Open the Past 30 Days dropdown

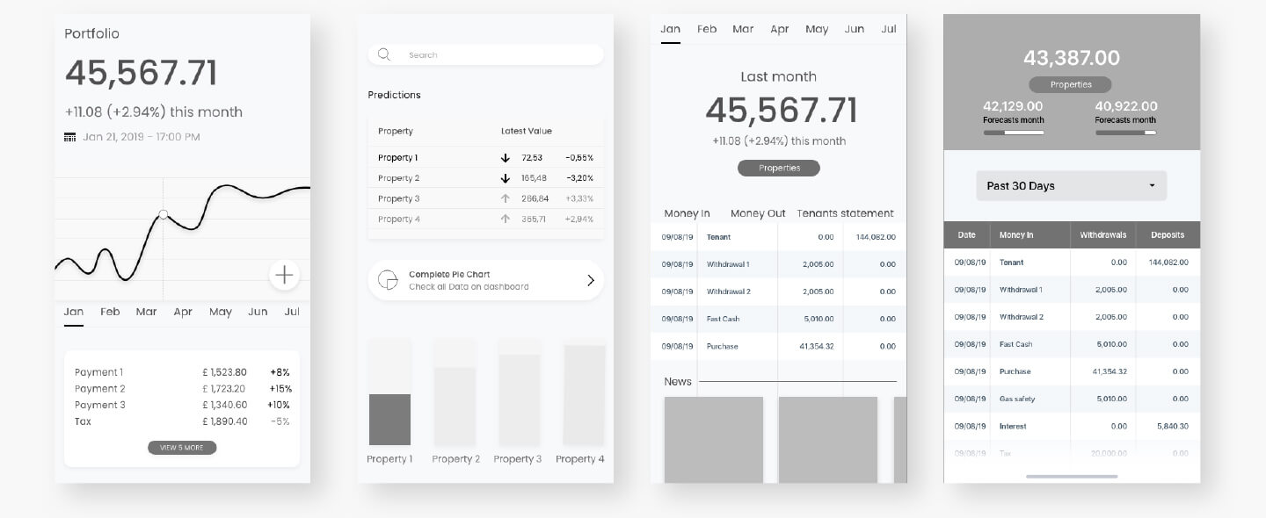point(1071,186)
